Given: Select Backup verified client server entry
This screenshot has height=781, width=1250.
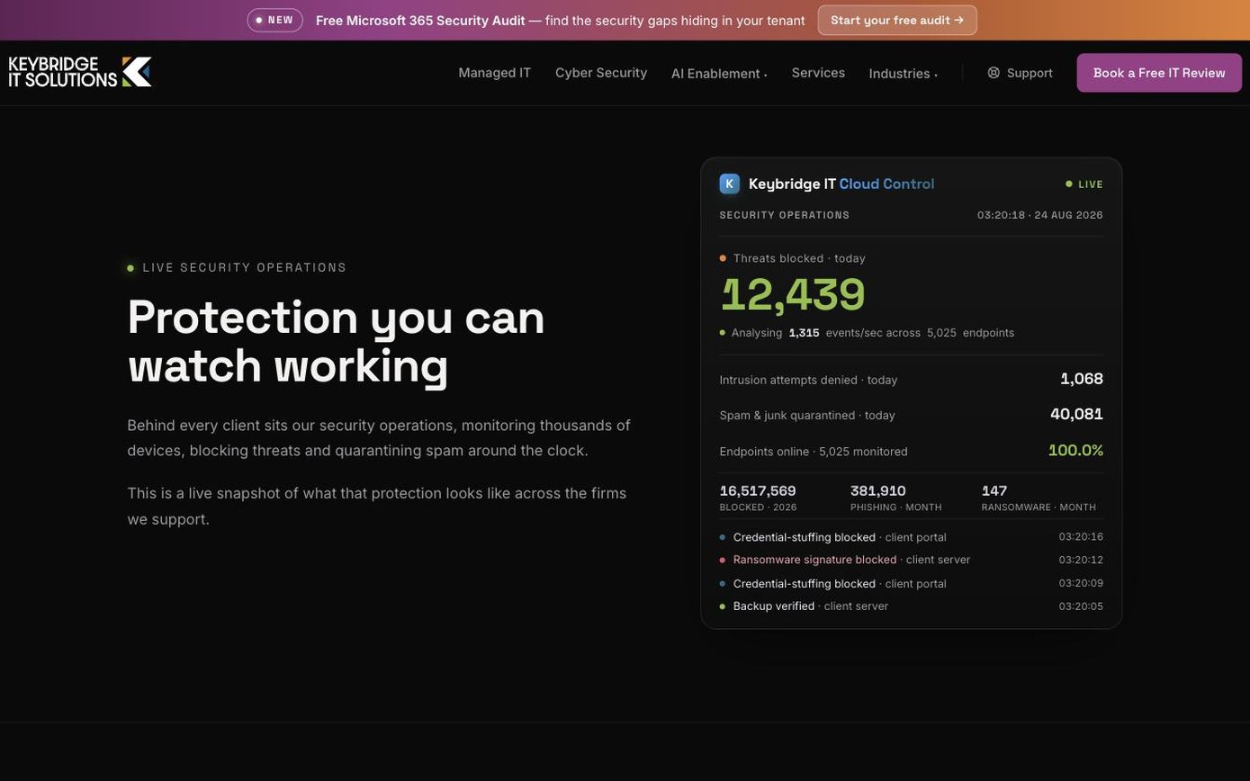Looking at the screenshot, I should (912, 606).
